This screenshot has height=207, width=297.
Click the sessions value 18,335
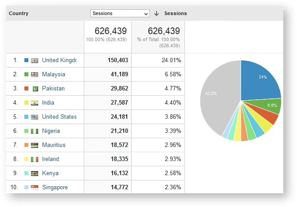tap(119, 159)
